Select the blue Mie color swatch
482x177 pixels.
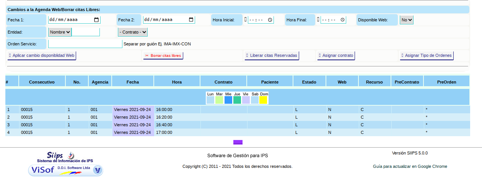(x=228, y=100)
